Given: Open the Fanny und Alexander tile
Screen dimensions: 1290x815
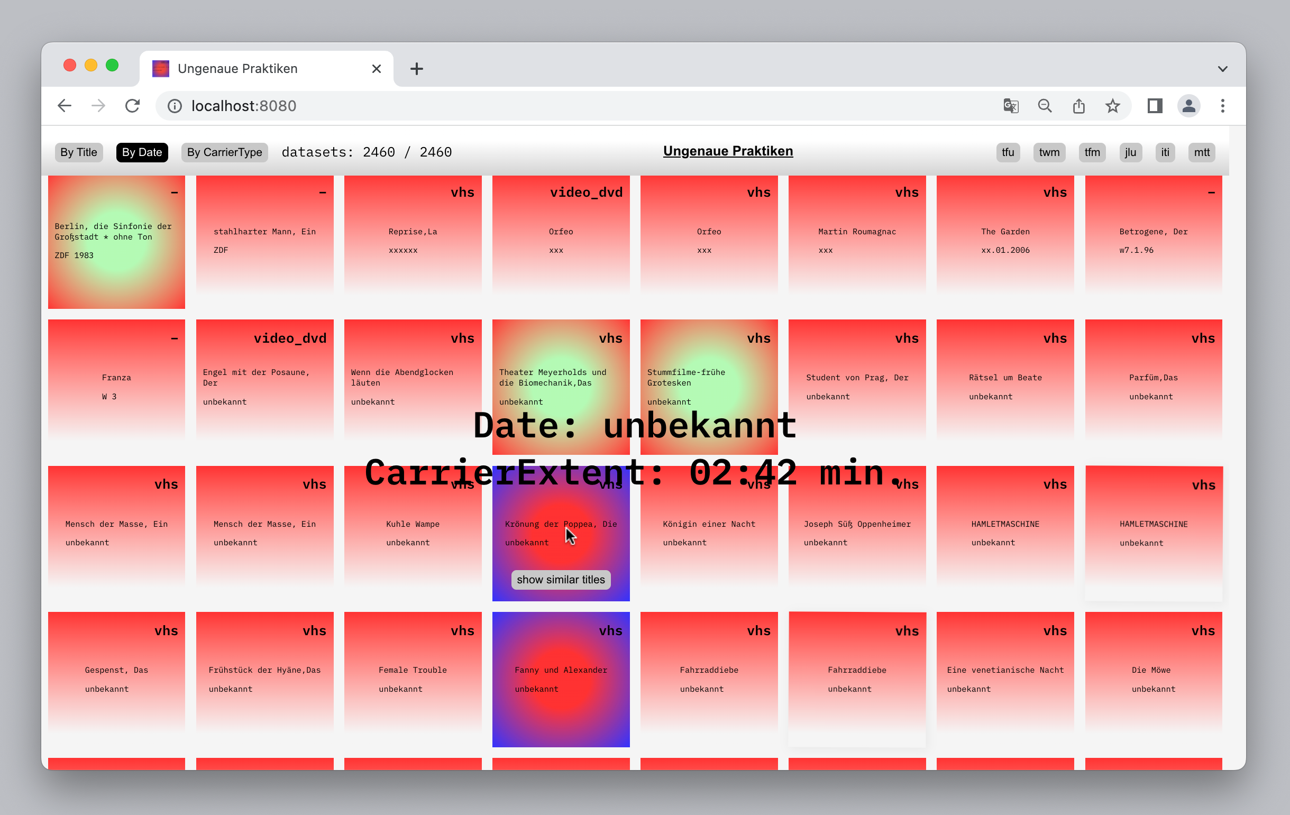Looking at the screenshot, I should click(560, 679).
